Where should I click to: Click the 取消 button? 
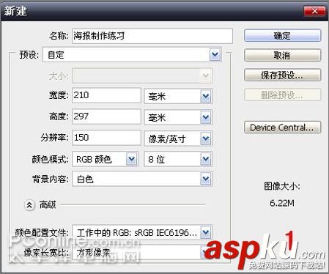282,55
